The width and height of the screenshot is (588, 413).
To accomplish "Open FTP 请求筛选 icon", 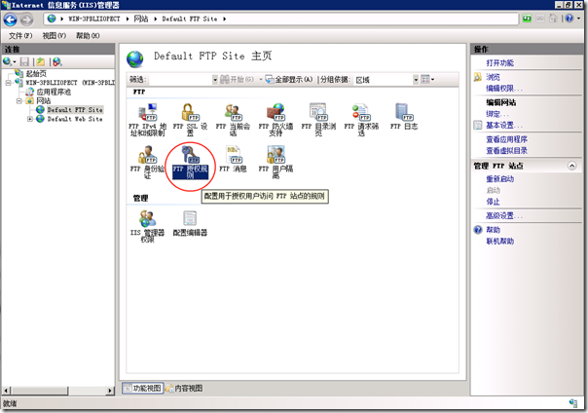I will (361, 119).
